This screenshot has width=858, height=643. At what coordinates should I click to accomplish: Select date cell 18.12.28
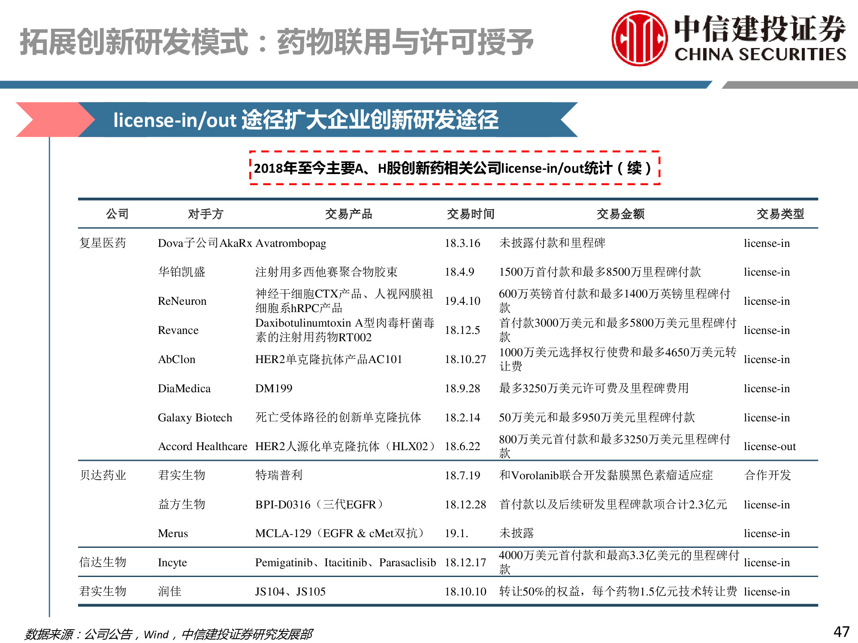click(465, 505)
